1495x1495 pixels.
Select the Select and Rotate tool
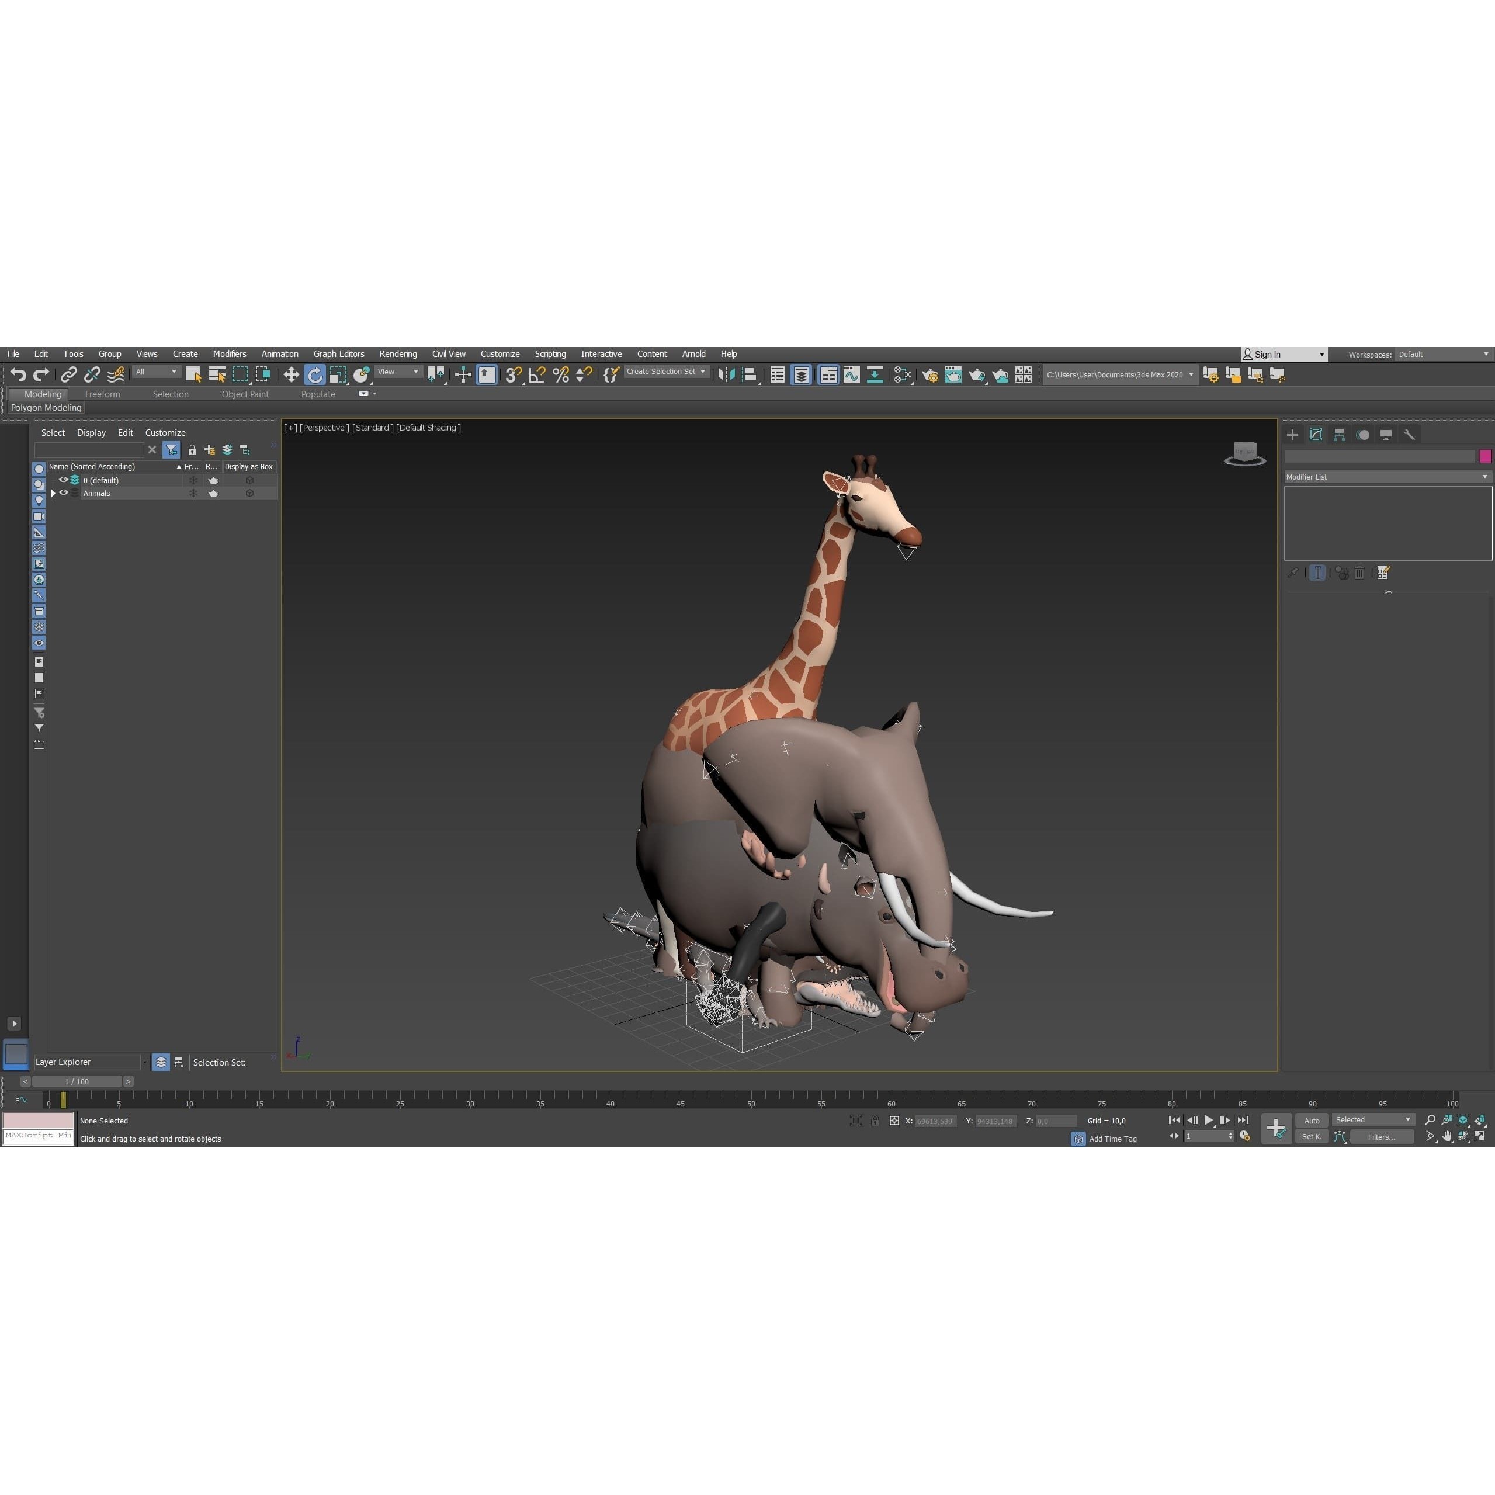(x=315, y=374)
